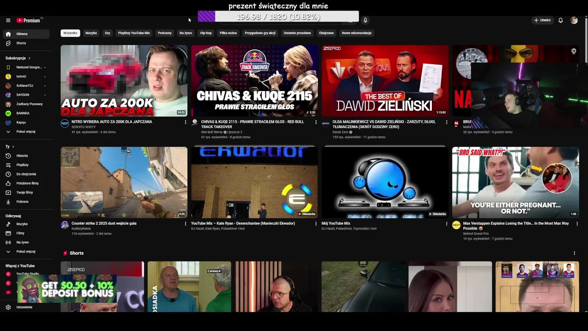This screenshot has width=588, height=331.
Task: Open Pobrane downloads
Action: coord(25,202)
